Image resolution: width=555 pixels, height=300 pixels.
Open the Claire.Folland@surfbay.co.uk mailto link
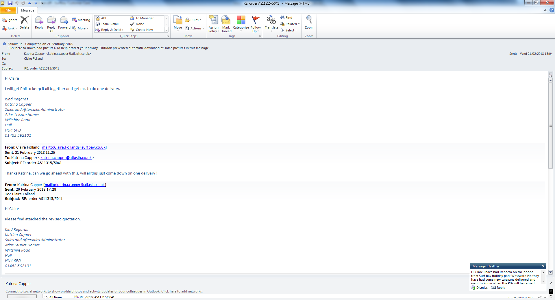pyautogui.click(x=74, y=147)
